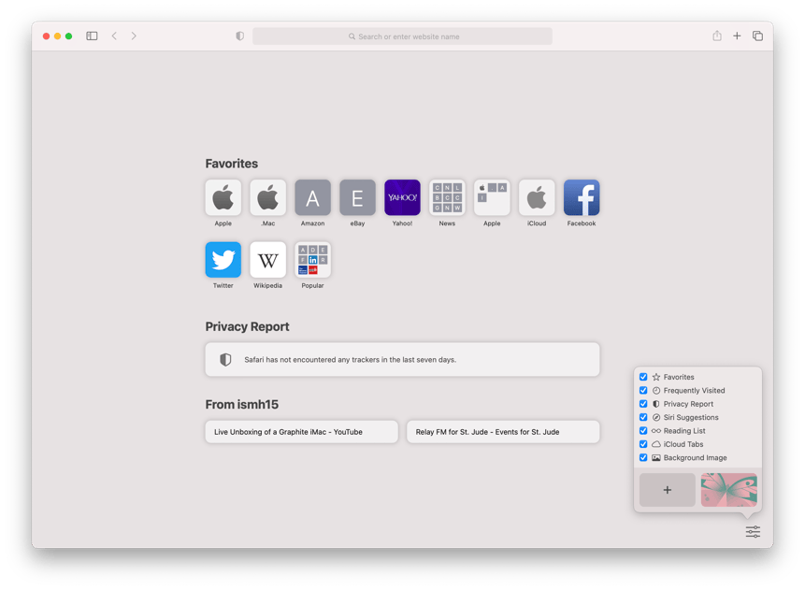Open a new tab with the plus button
805x590 pixels.
(x=737, y=36)
